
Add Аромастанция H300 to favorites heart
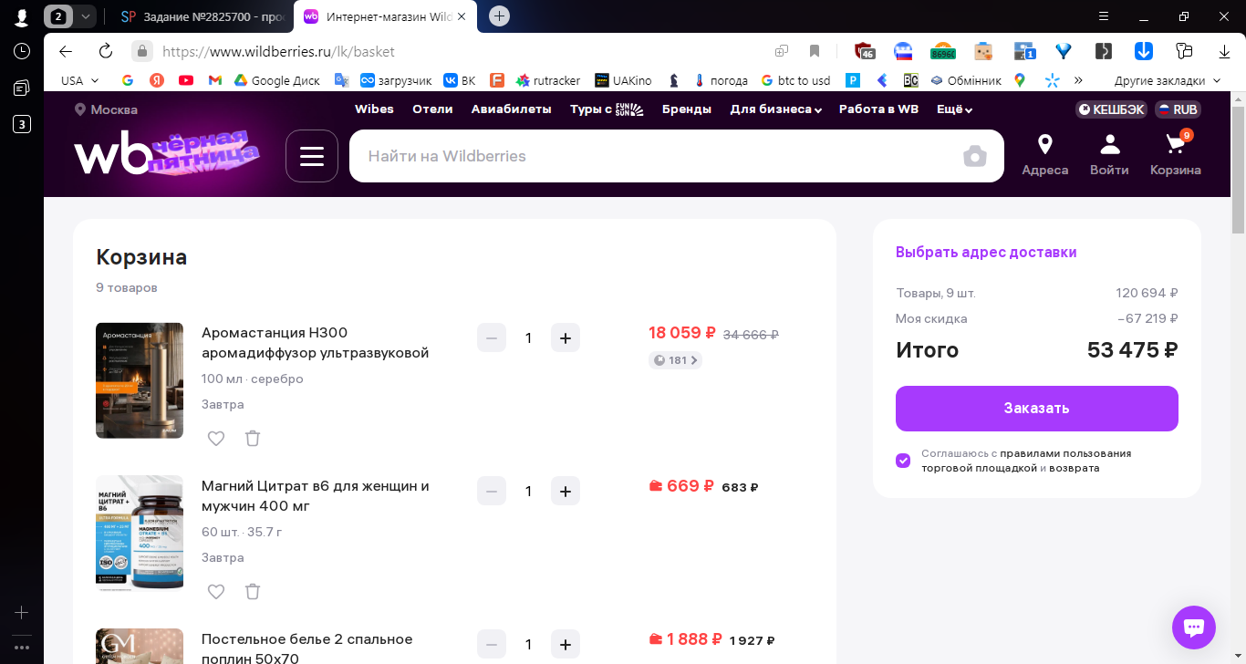coord(216,439)
